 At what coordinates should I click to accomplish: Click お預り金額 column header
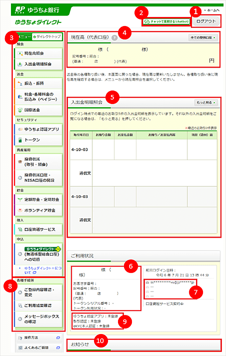click(103, 135)
